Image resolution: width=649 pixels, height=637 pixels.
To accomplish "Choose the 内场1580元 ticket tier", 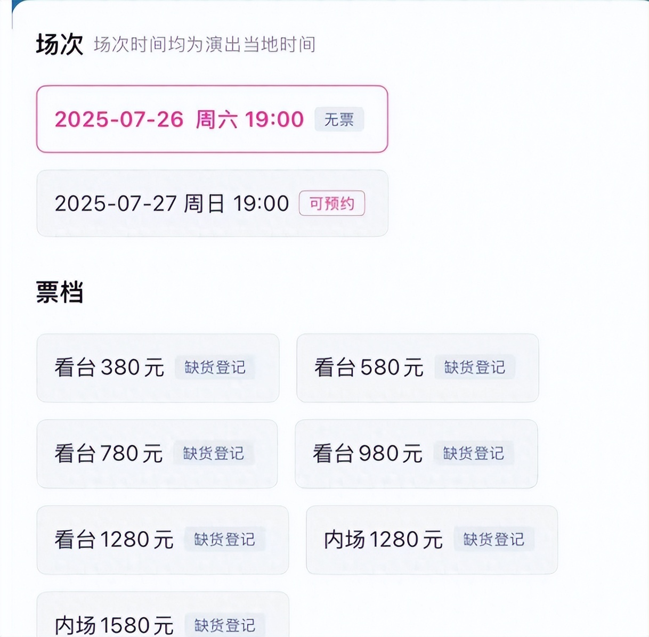I will pos(163,615).
